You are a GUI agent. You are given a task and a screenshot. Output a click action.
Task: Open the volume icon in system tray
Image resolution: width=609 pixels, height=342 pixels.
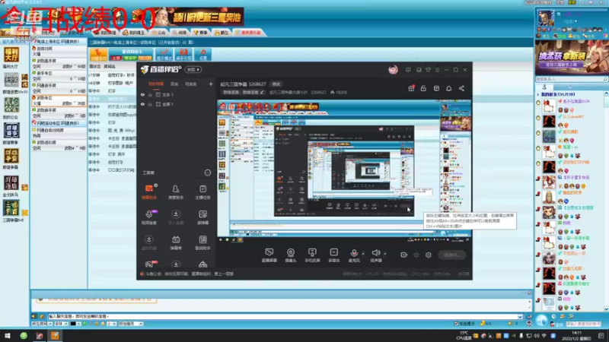(537, 336)
